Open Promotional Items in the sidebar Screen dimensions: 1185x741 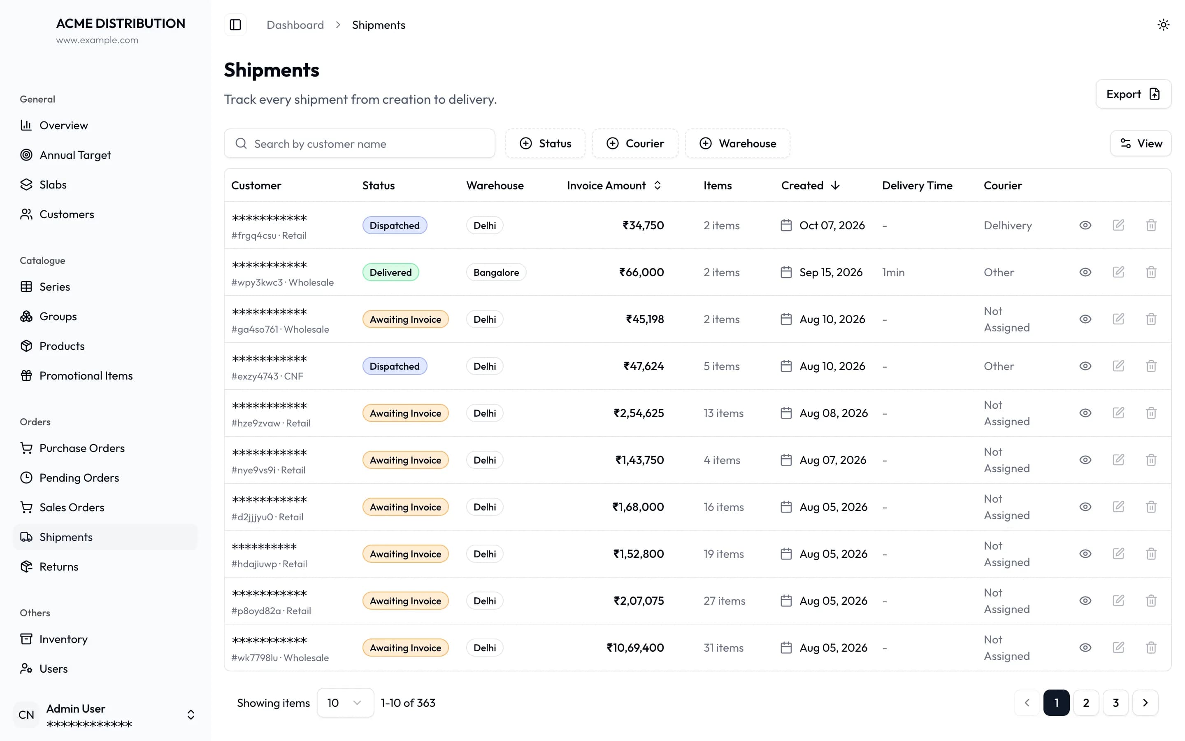coord(105,376)
